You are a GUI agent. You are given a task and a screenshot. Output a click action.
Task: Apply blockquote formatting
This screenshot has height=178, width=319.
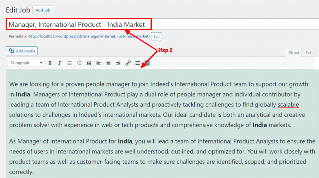click(89, 63)
